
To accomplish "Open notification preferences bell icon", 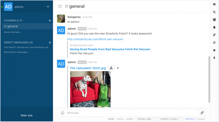I will 214,27.
